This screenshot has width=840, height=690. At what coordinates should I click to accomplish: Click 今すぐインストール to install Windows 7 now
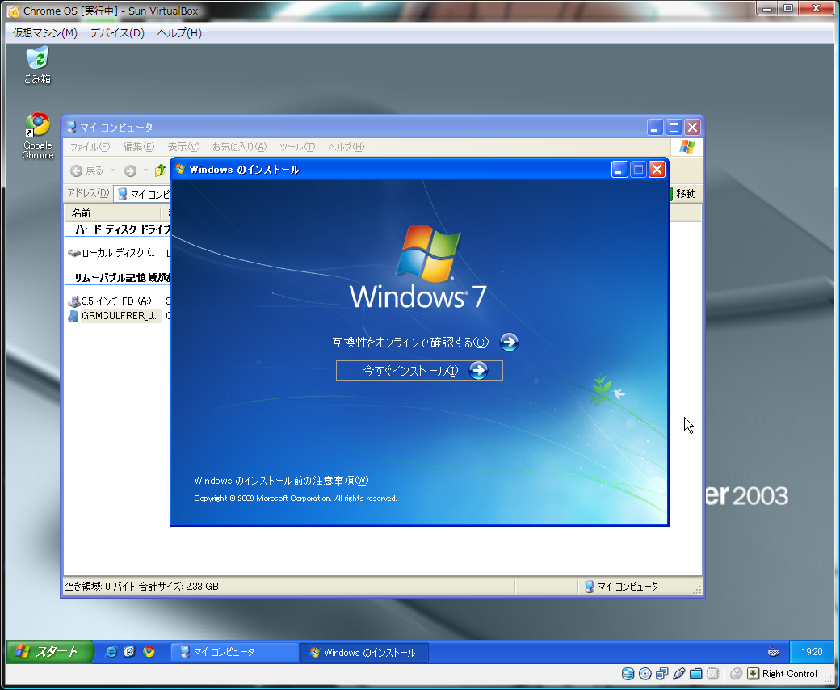(x=419, y=370)
